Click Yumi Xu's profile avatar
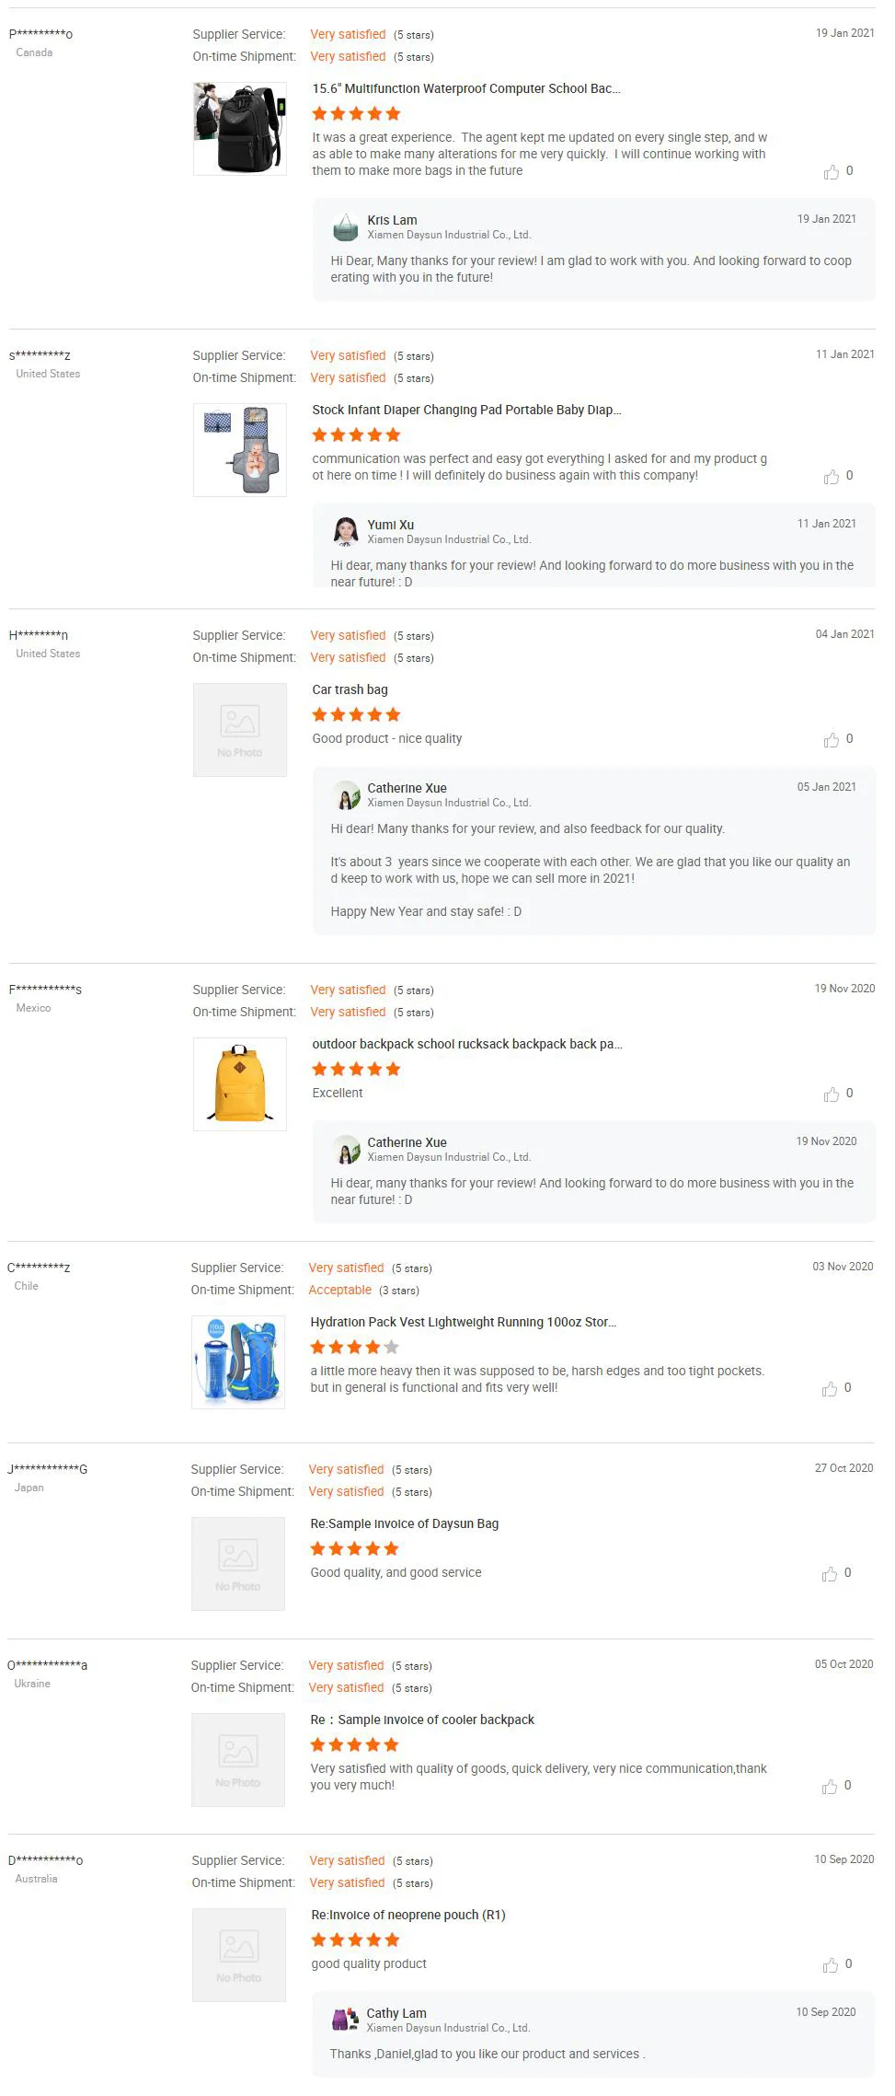 click(345, 531)
